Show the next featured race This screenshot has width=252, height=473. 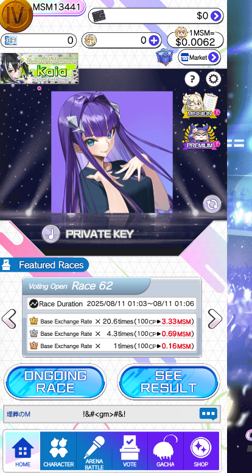point(215,318)
